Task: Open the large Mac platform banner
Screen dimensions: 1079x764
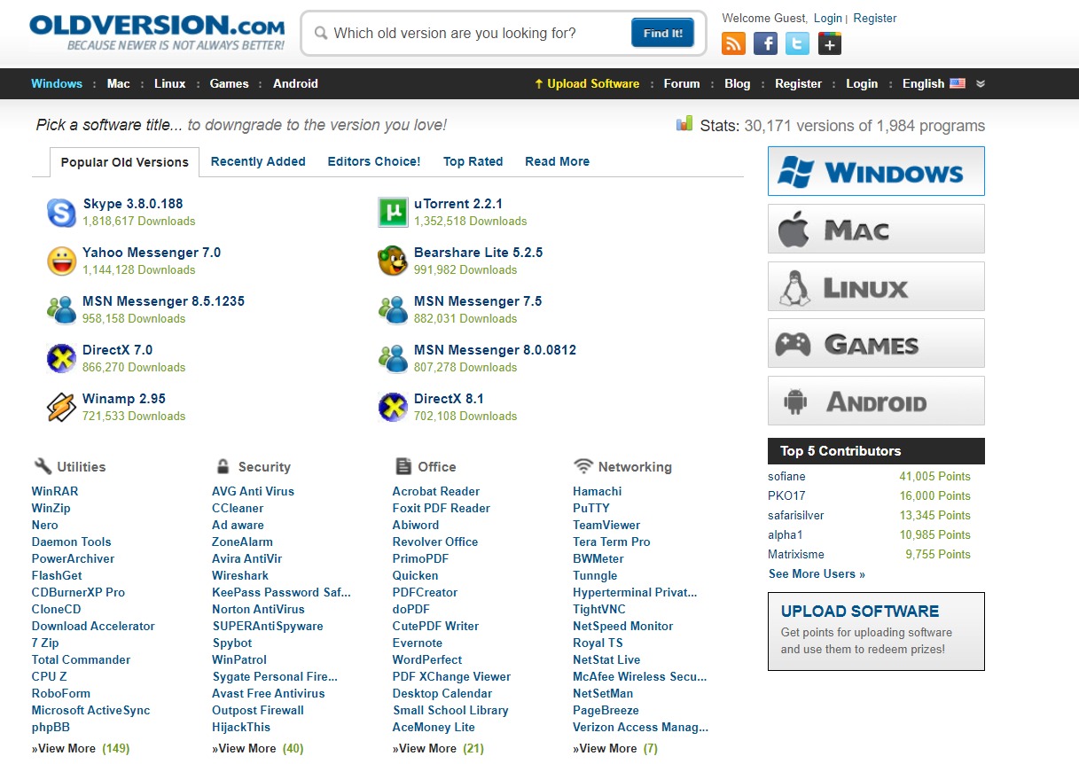Action: (876, 229)
